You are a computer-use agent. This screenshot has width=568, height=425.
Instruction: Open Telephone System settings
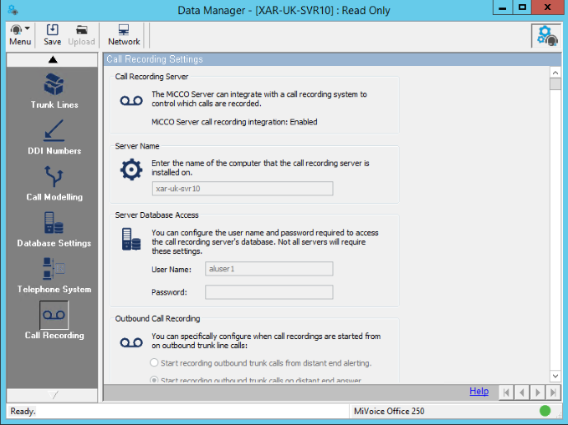click(x=54, y=274)
